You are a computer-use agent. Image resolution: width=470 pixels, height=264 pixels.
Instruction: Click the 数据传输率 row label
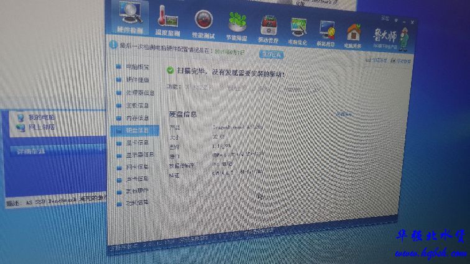click(x=182, y=165)
